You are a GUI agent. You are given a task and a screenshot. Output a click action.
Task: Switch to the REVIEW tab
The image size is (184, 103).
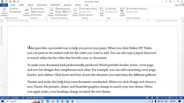pyautogui.click(x=78, y=5)
